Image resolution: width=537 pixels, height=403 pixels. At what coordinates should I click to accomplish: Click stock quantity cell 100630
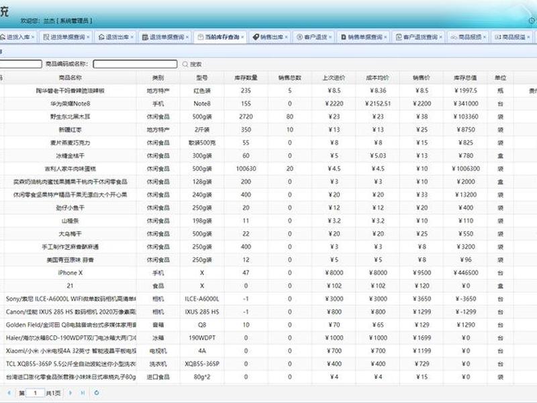(246, 169)
